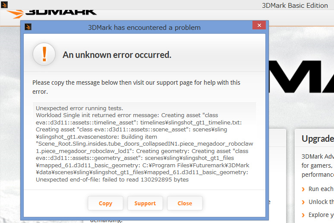Click the orange chevron beside 'Explore y'
This screenshot has height=223, width=334.
click(303, 215)
